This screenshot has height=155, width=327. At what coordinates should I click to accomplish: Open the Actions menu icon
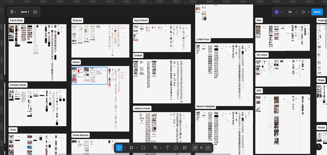(185, 148)
